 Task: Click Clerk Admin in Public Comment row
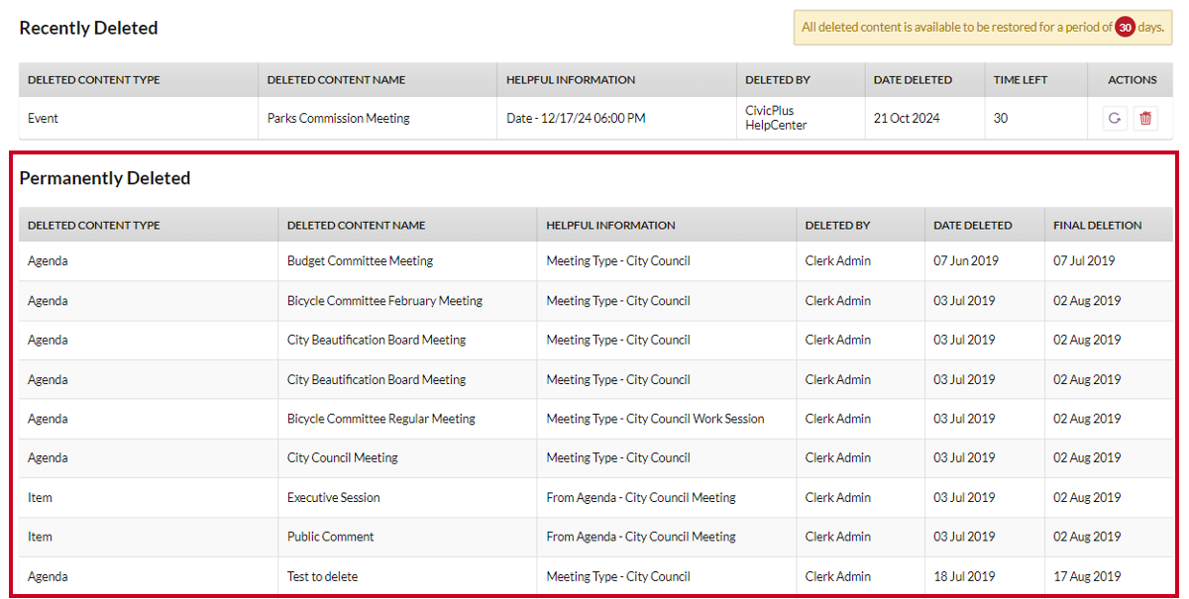pos(838,537)
